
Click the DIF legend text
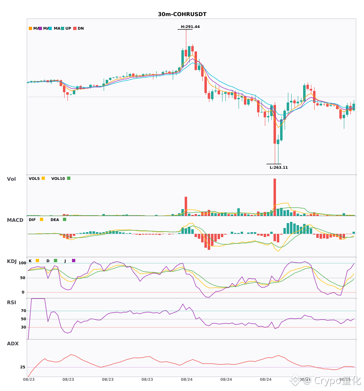click(x=32, y=220)
